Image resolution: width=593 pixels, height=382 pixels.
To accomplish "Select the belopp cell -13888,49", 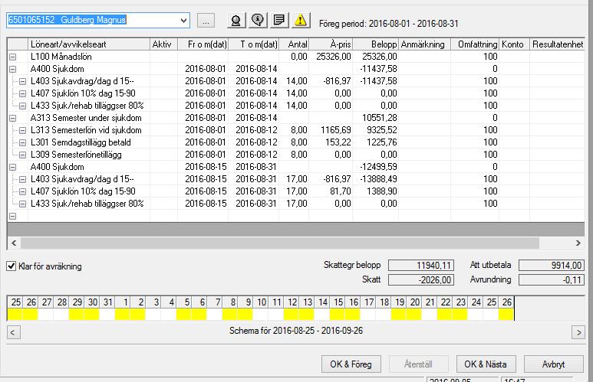I will [x=376, y=179].
